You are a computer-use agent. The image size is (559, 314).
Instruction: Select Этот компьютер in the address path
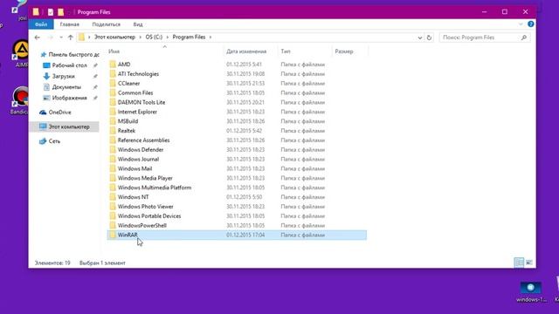pos(114,37)
